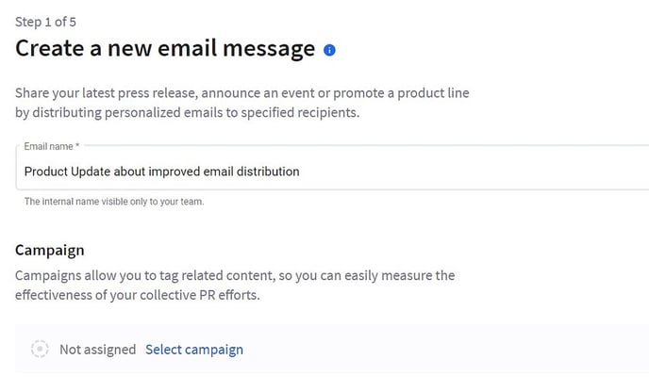Click the campaign description about tagging related content

[x=235, y=275]
